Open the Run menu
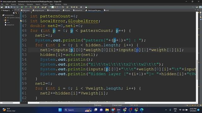202x113 pixels. pos(51,4)
